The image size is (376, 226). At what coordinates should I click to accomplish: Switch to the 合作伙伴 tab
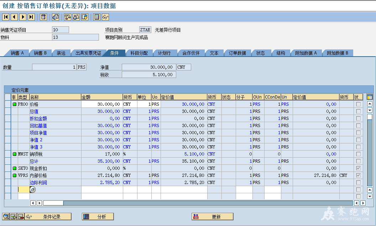(x=191, y=53)
